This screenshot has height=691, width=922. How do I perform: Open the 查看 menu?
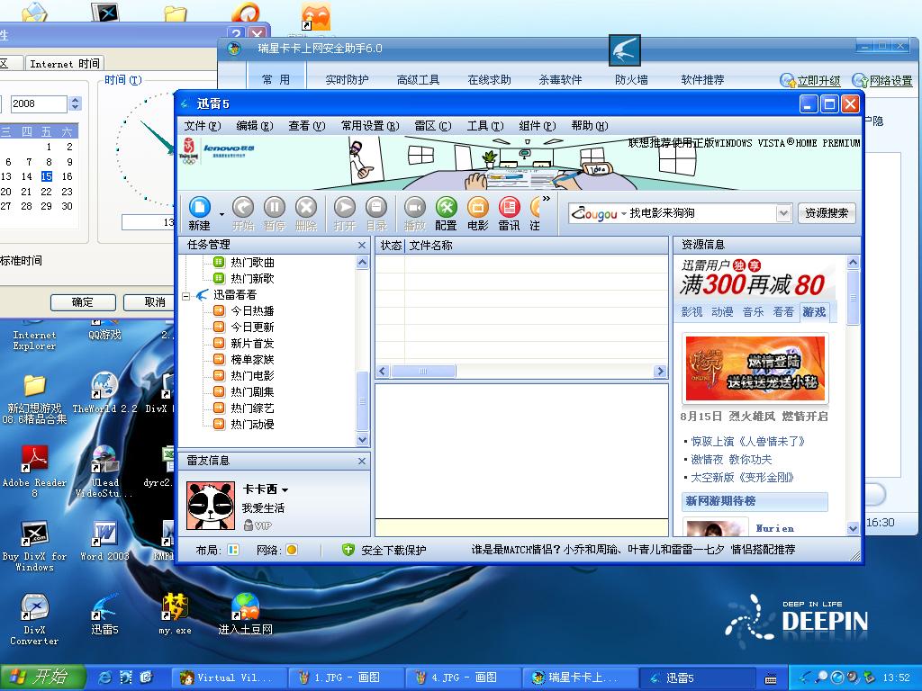point(307,126)
